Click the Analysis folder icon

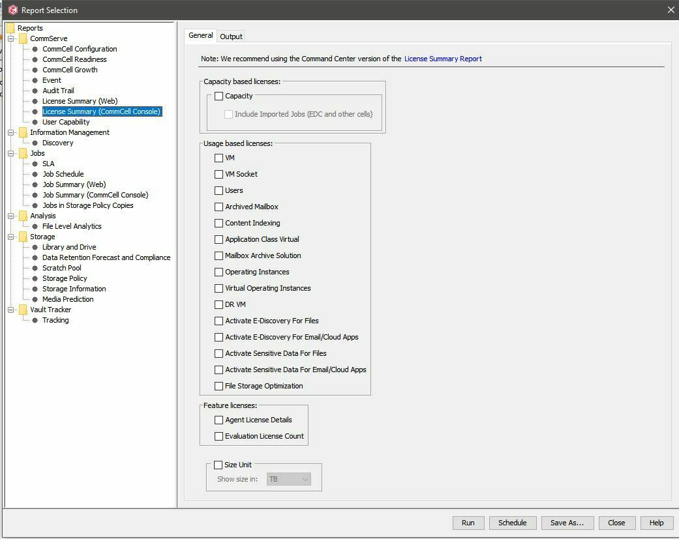(x=23, y=216)
